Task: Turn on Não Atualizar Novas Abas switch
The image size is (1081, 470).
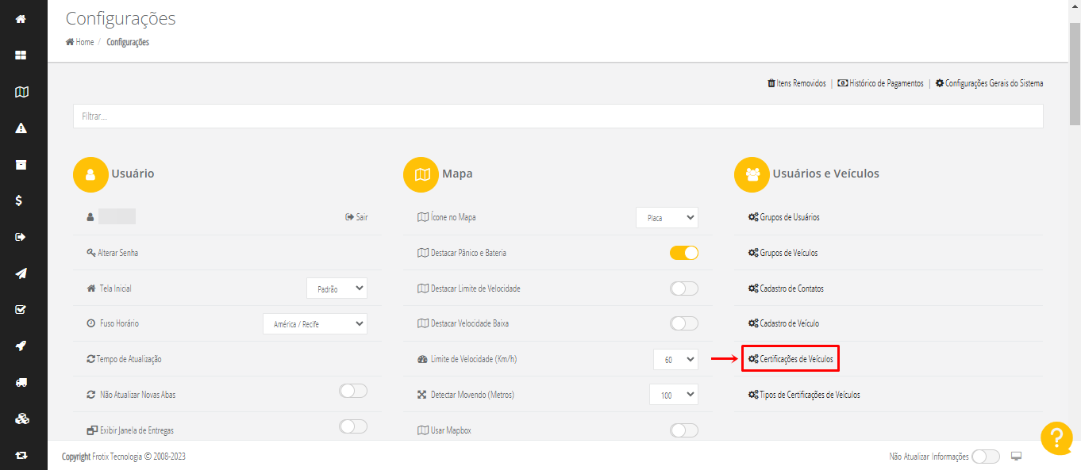Action: [353, 391]
